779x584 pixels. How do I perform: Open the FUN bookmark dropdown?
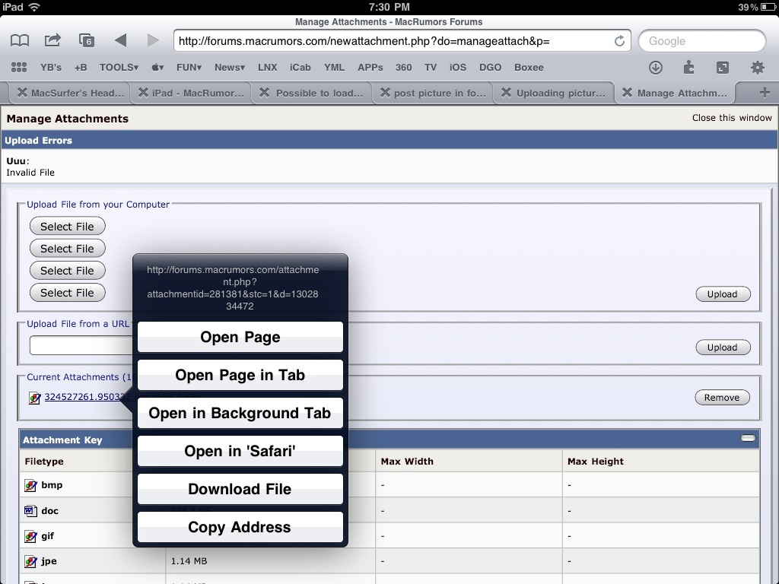[x=189, y=67]
